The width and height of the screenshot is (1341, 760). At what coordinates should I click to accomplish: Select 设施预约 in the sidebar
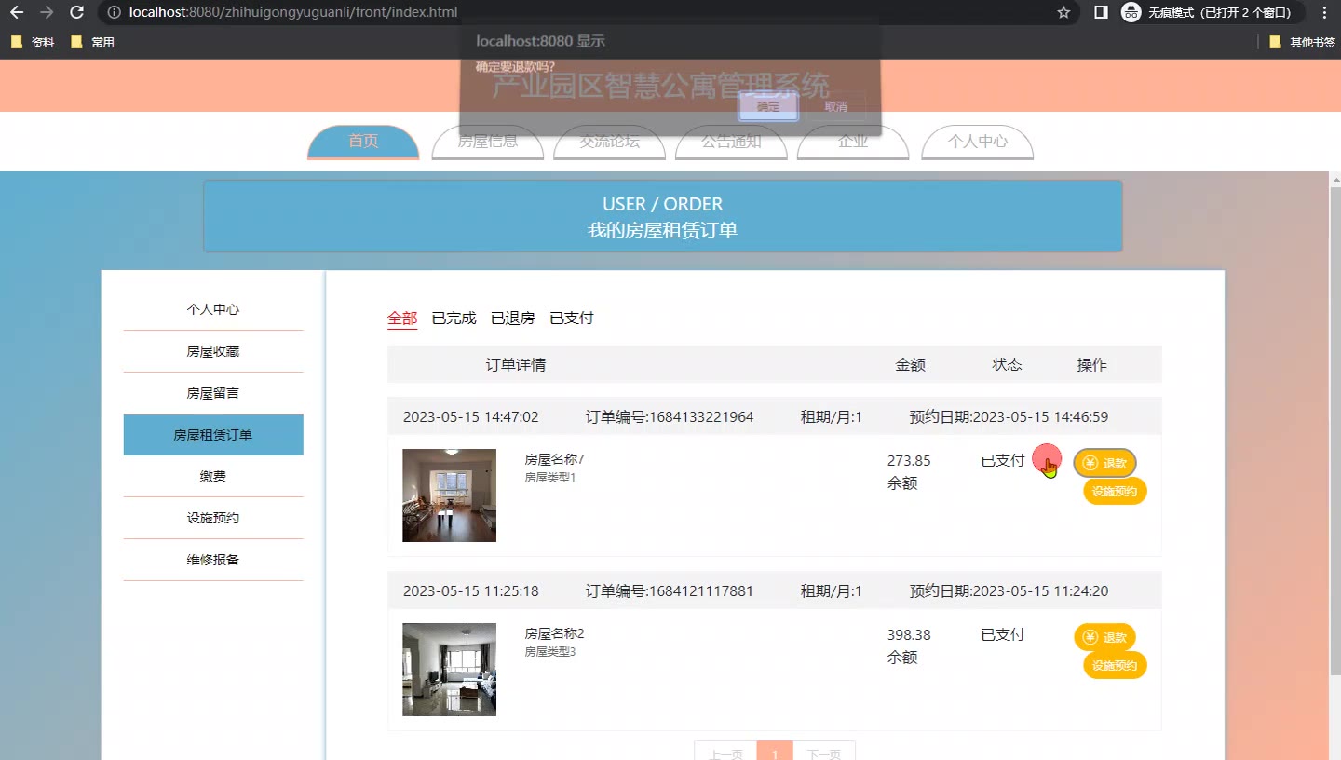click(213, 518)
